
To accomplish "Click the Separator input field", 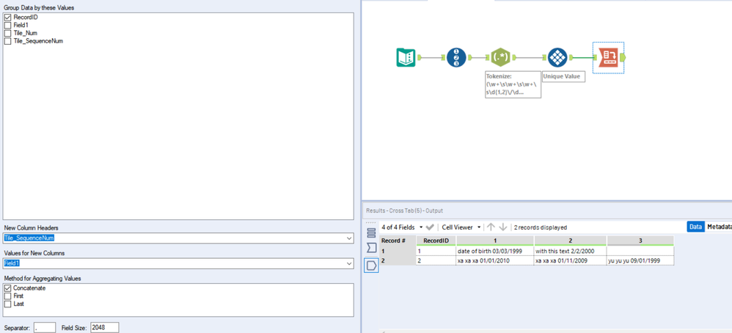I will 44,327.
